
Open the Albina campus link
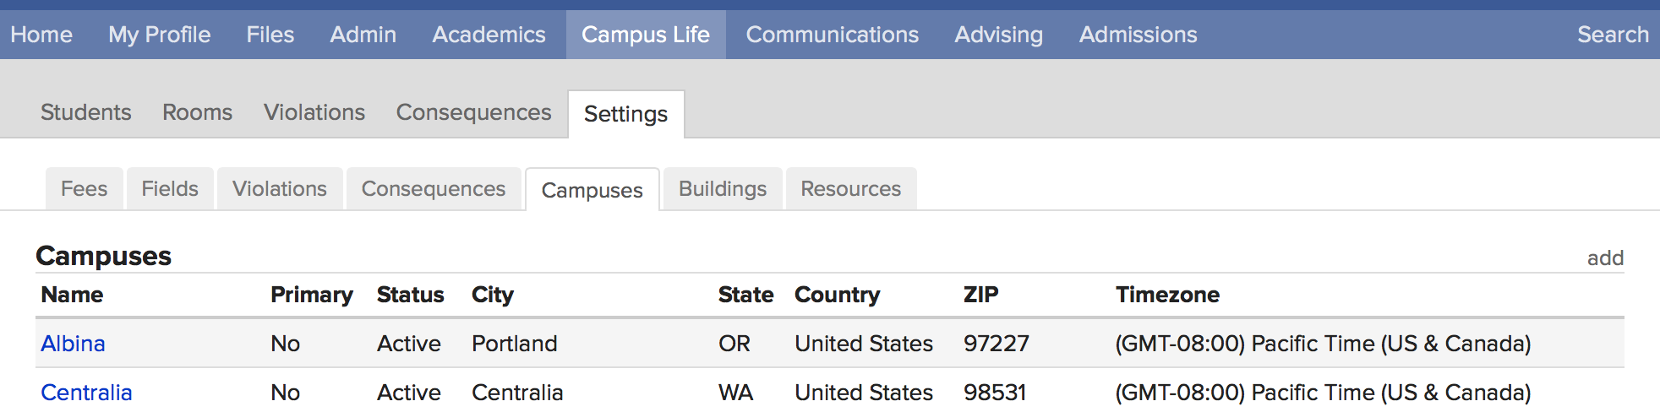pos(74,344)
